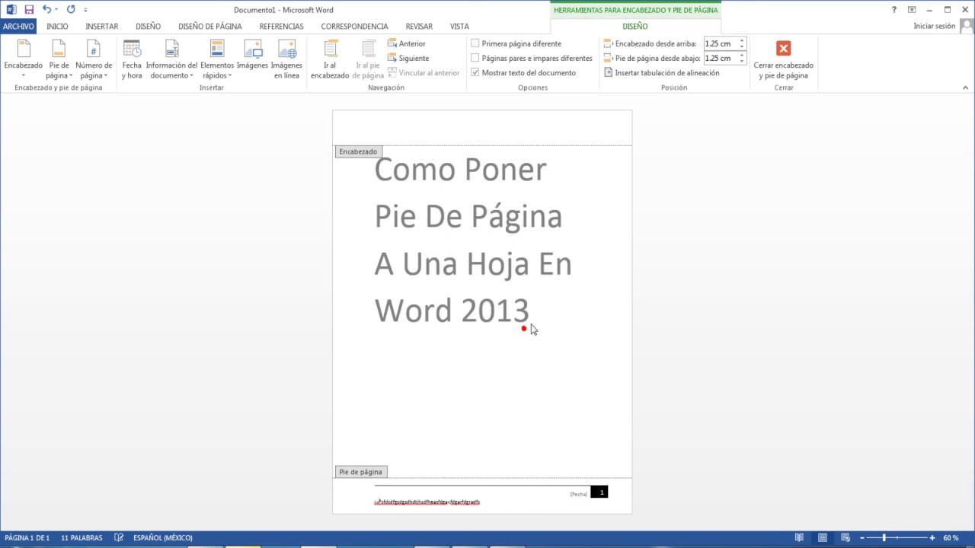Open ribbon display options icon
Screen dimensions: 975x548
912,10
